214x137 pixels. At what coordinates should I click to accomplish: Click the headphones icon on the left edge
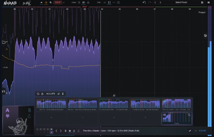coord(4,91)
